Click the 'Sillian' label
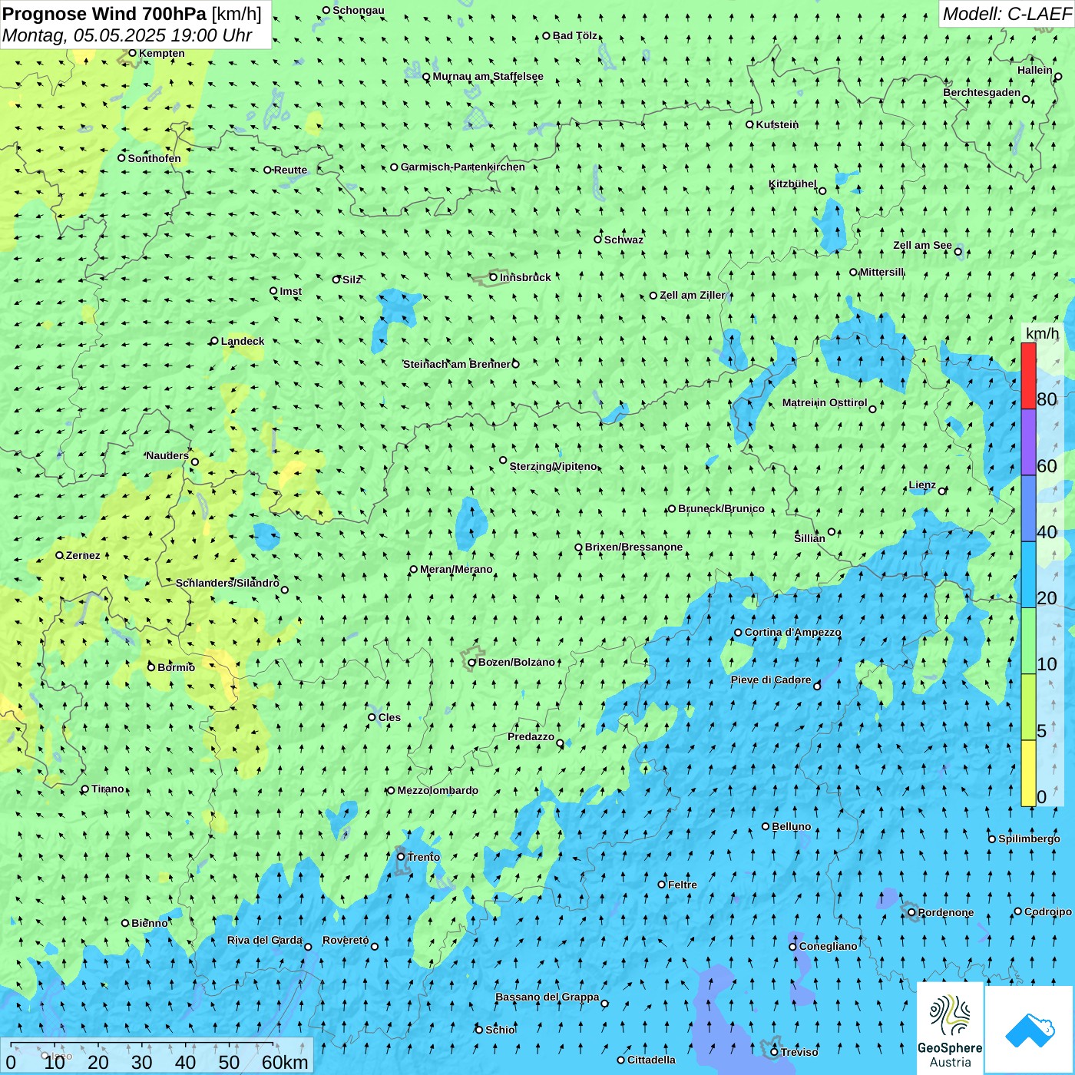Viewport: 1075px width, 1075px height. (x=809, y=538)
